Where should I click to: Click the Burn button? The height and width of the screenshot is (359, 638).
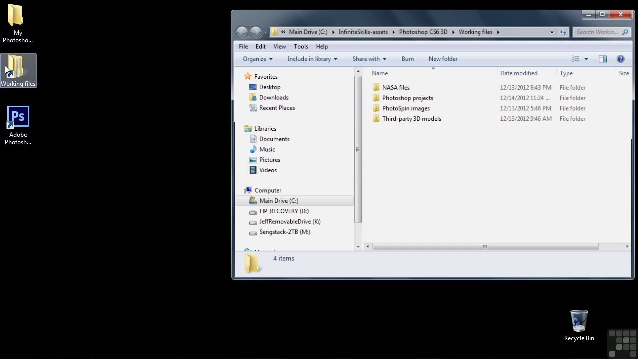[x=408, y=59]
